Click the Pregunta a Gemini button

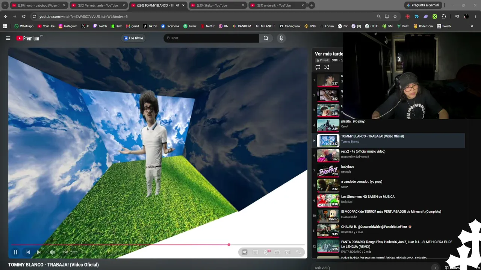[x=423, y=5]
